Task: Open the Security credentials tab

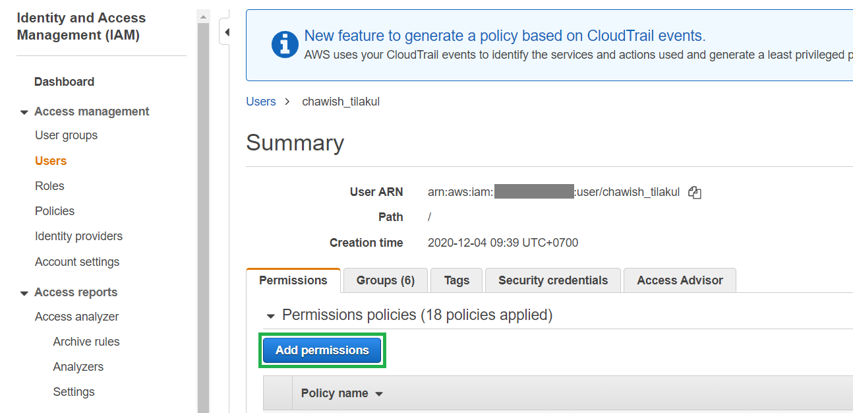Action: pos(552,280)
